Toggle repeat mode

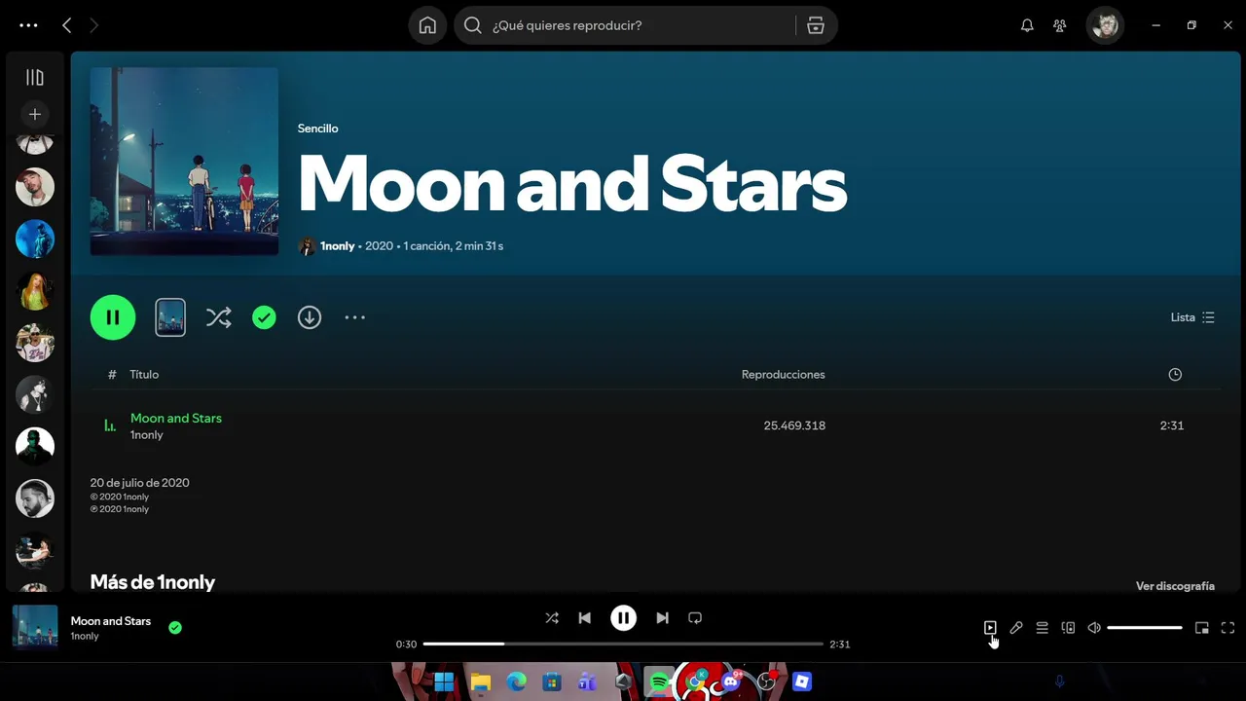(x=695, y=618)
